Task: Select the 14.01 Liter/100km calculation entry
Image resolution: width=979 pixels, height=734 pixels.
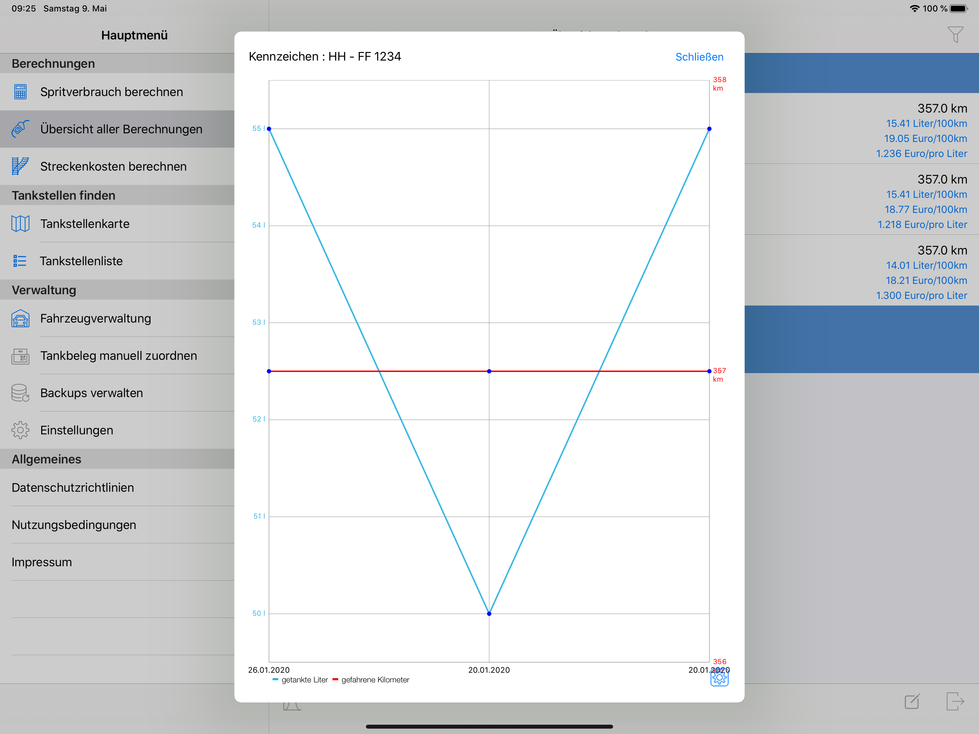Action: 861,270
